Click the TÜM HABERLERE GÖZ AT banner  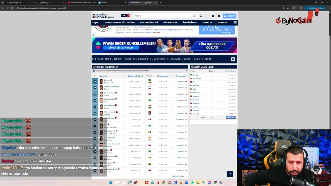point(212,46)
